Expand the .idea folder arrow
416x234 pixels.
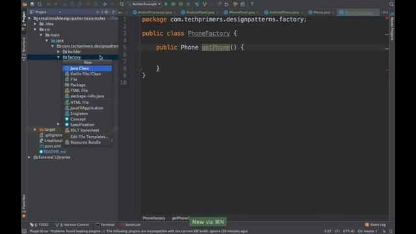35,24
